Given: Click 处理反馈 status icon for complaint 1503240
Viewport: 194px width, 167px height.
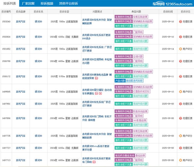Looking at the screenshot, I should [x=180, y=21].
